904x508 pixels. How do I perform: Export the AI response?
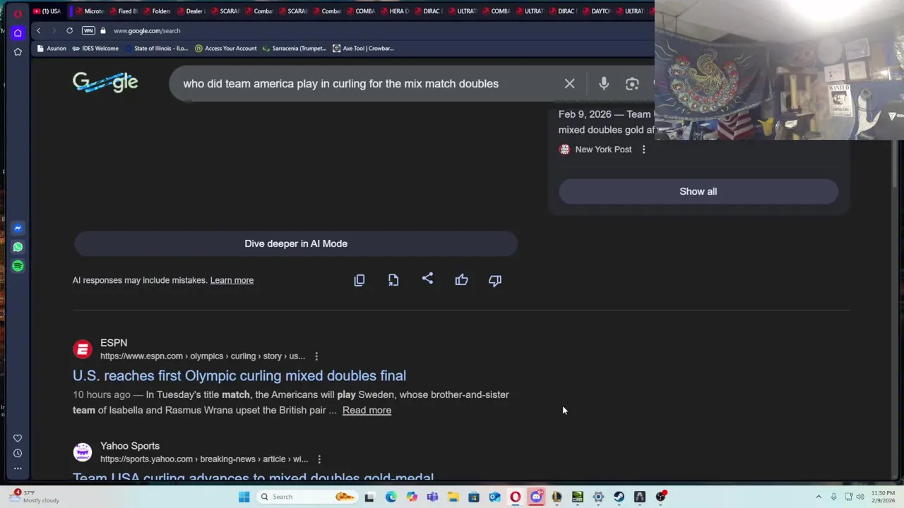pos(393,280)
